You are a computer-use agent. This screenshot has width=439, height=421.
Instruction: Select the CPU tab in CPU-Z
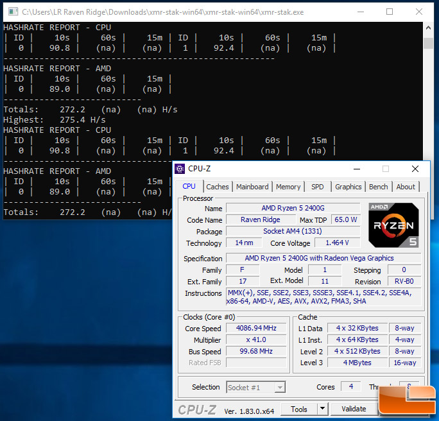189,186
